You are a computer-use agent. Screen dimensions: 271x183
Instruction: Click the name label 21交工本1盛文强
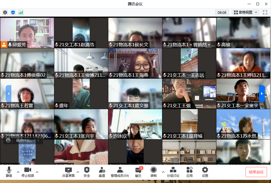(131, 105)
